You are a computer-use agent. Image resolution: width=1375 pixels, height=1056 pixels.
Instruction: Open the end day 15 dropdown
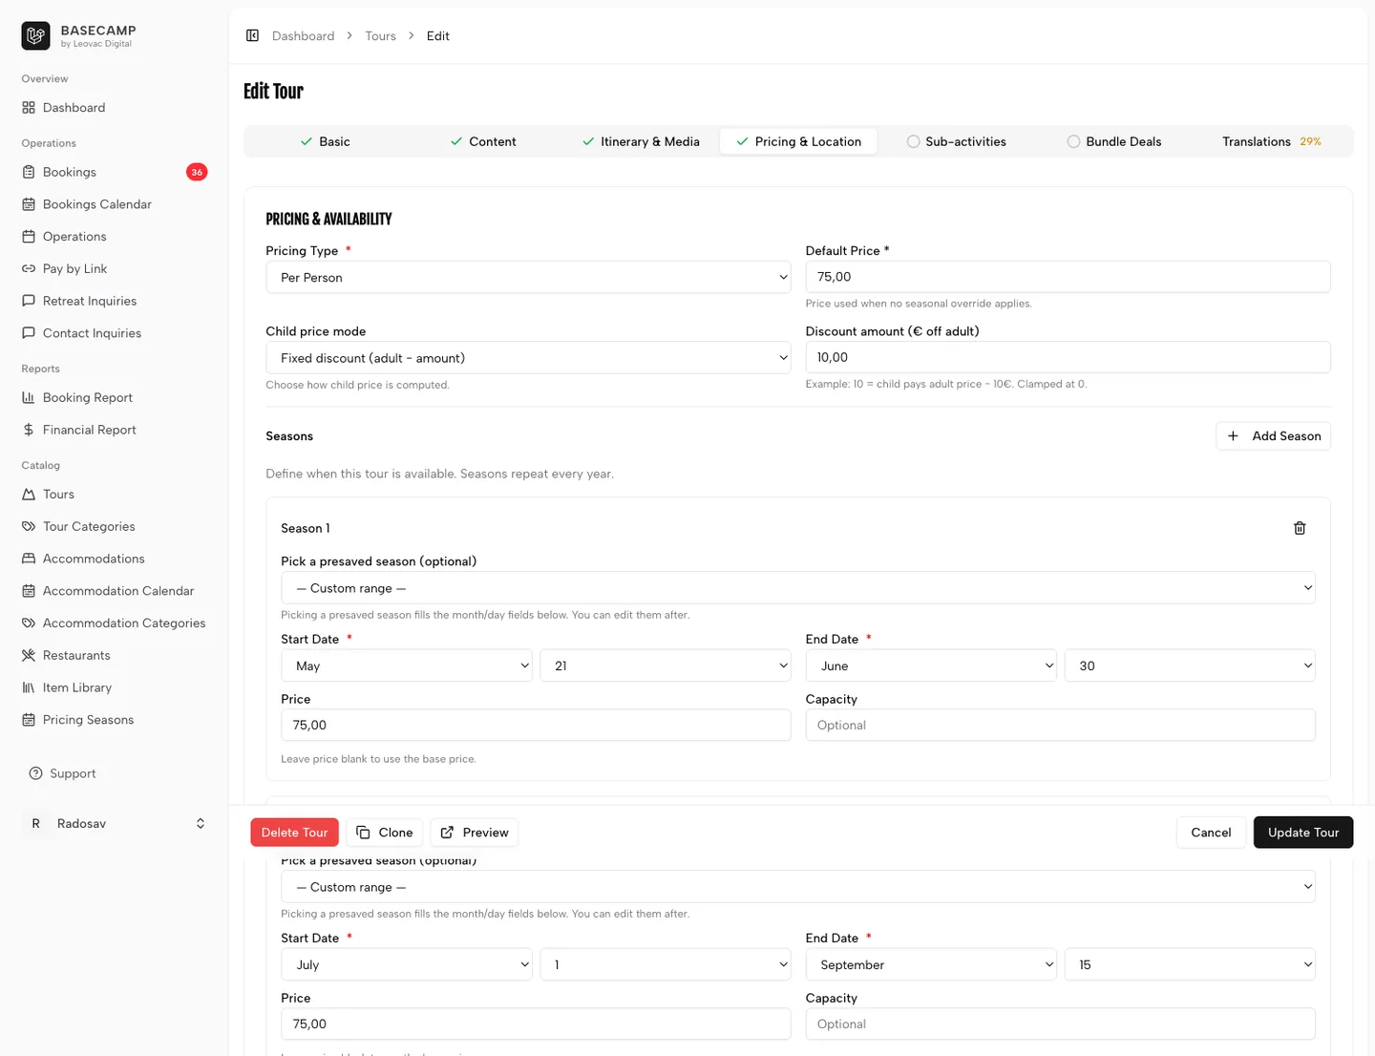[x=1190, y=964]
